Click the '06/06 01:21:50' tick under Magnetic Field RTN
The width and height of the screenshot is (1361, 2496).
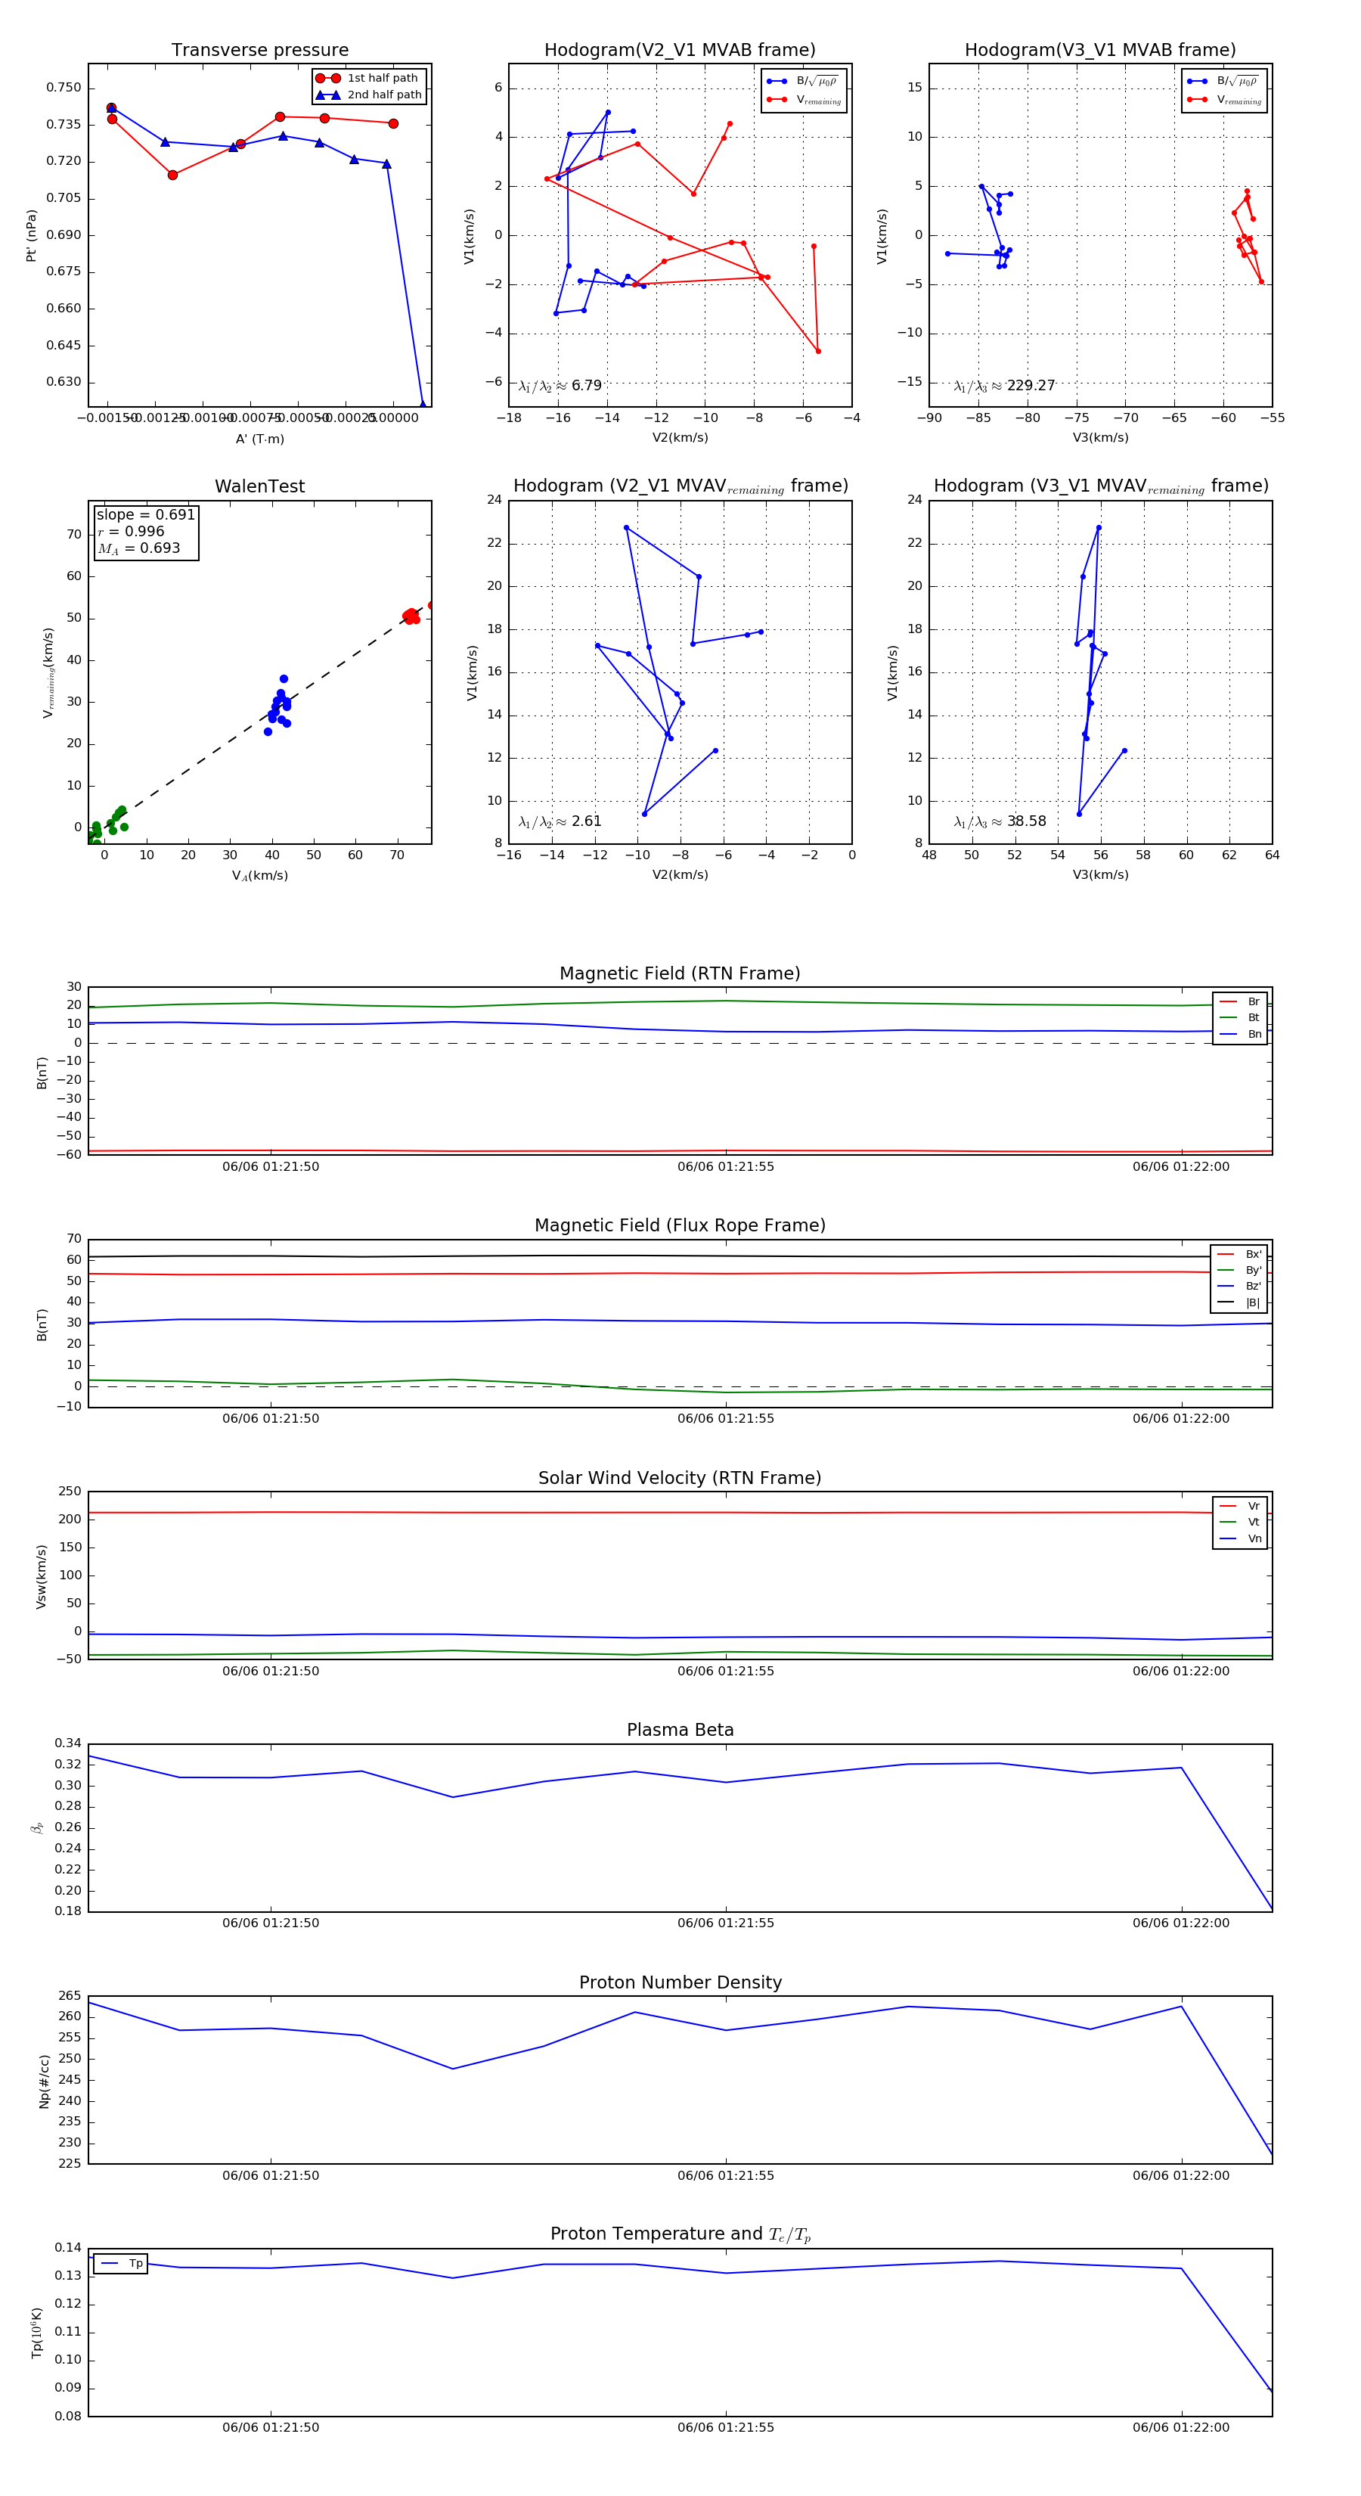pyautogui.click(x=270, y=1166)
